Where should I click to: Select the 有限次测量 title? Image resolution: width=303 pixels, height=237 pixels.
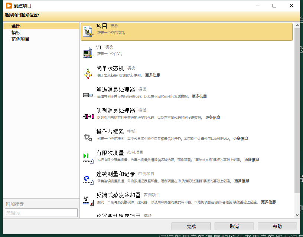pos(110,153)
